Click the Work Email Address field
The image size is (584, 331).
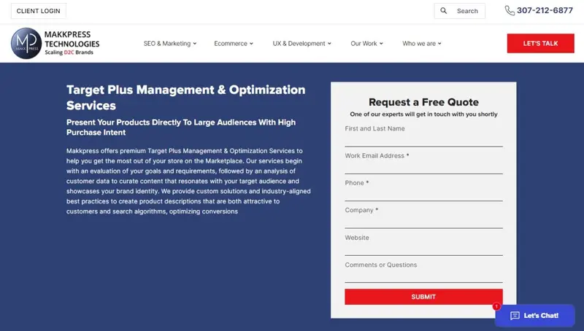click(x=423, y=167)
